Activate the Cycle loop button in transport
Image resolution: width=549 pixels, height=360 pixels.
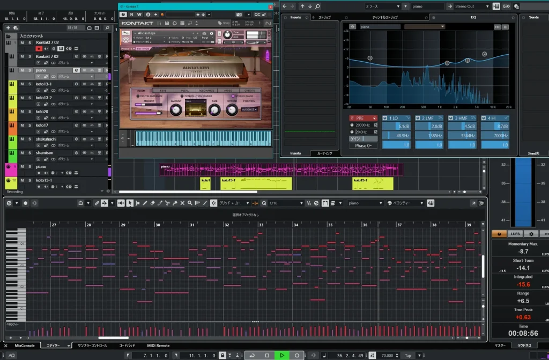pyautogui.click(x=252, y=355)
